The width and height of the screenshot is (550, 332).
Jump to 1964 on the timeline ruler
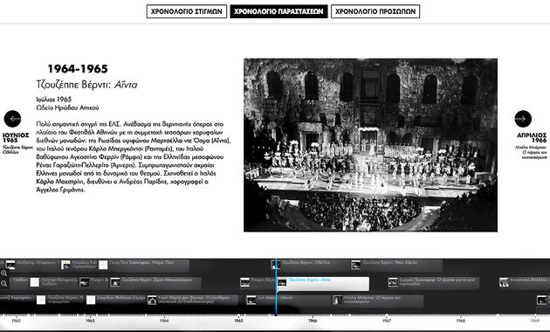[164, 321]
